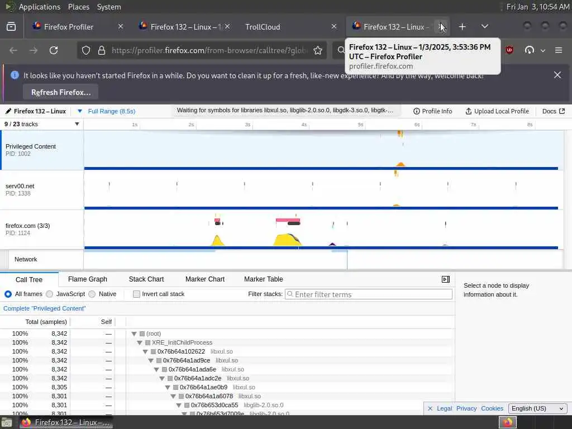The width and height of the screenshot is (572, 429).
Task: Open the Full Range zoom dropdown arrow
Action: point(79,111)
